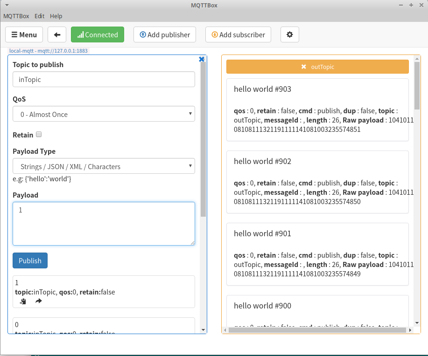Open the hamburger Menu button
Viewport: 428px width, 356px height.
click(x=24, y=34)
